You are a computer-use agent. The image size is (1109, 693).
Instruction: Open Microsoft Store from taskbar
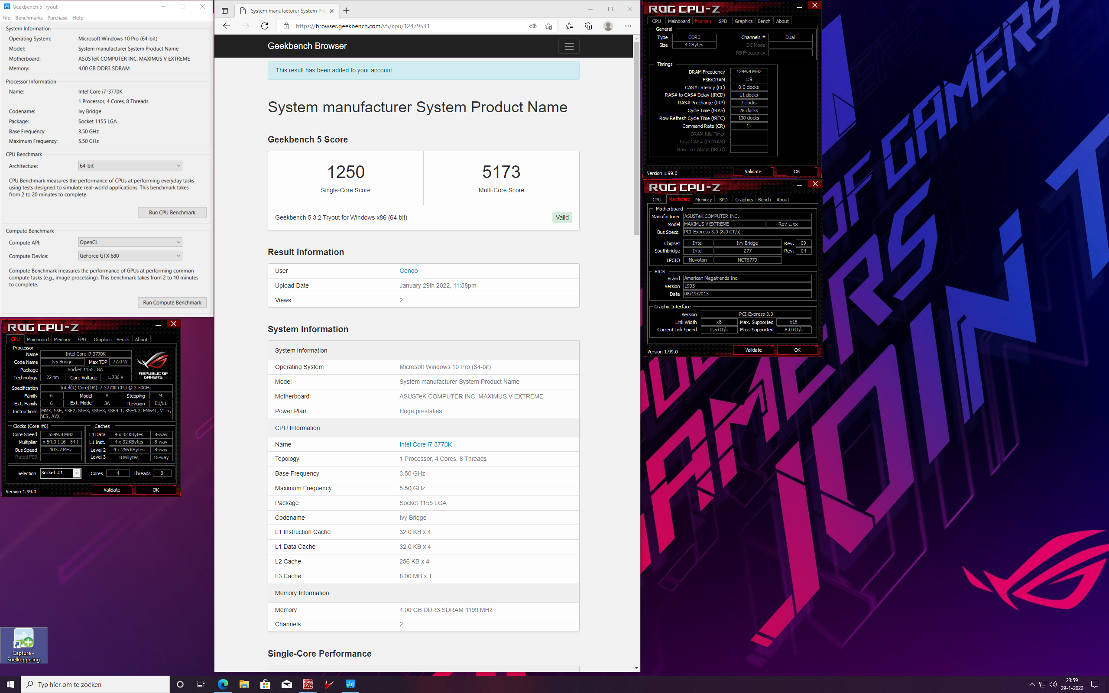265,684
